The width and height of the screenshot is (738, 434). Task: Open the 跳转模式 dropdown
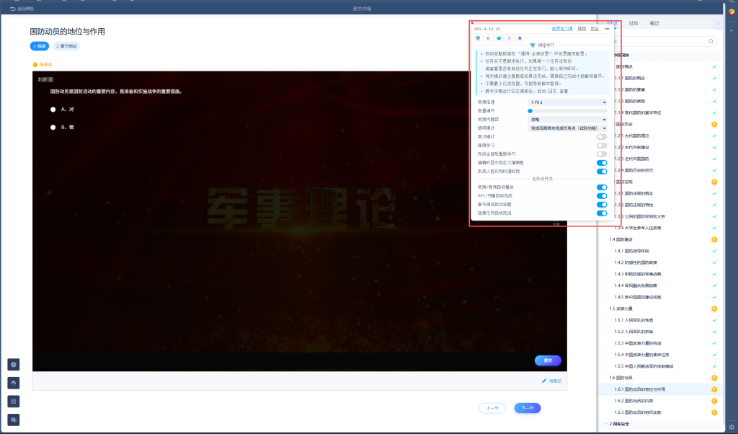[x=567, y=128]
